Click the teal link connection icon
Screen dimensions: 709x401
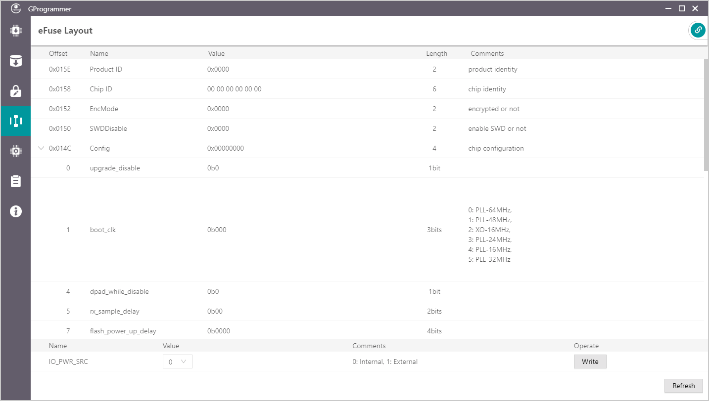pyautogui.click(x=698, y=30)
